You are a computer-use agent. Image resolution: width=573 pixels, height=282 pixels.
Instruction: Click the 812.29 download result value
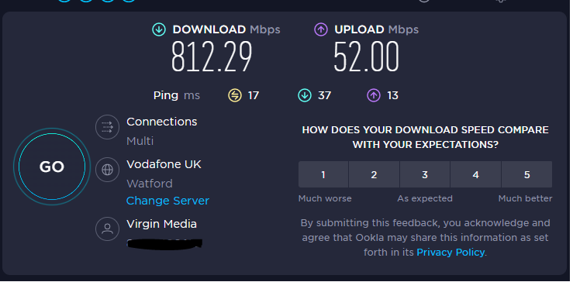point(212,57)
